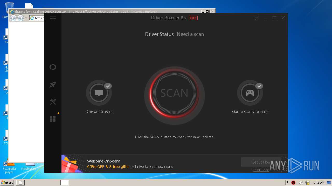
Task: Open the Windows Start menu
Action: point(7,183)
